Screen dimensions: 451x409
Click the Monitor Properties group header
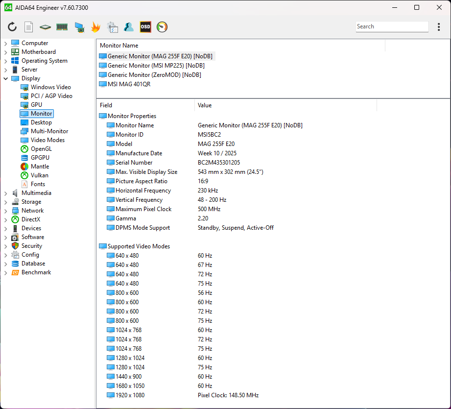click(x=128, y=116)
